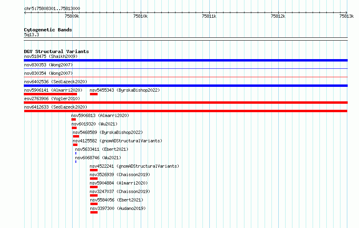Click the chr5:75808301..75813000 region label
The height and width of the screenshot is (228, 359).
tap(52, 8)
